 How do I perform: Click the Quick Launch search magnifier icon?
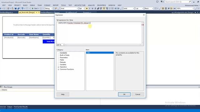(x=190, y=2)
